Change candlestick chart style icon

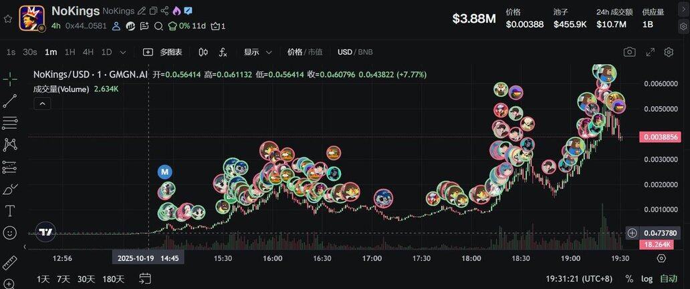[204, 52]
